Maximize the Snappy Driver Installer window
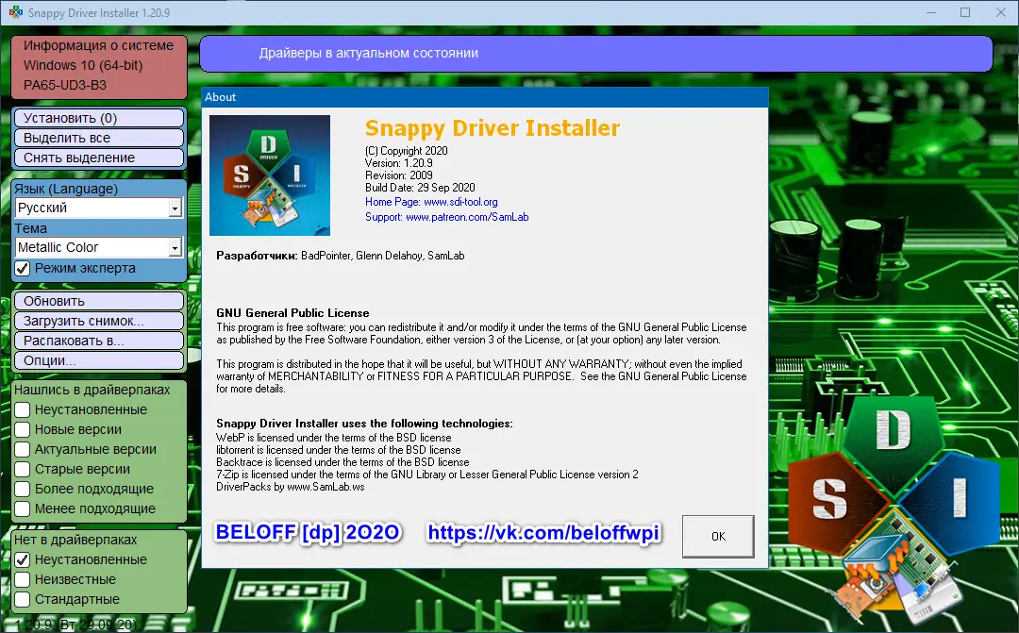The width and height of the screenshot is (1019, 633). [x=965, y=12]
